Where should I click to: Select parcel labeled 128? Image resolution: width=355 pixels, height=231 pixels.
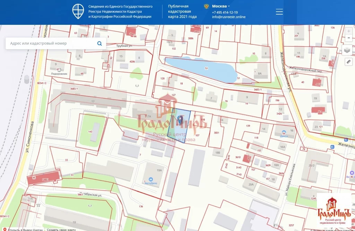pos(162,78)
